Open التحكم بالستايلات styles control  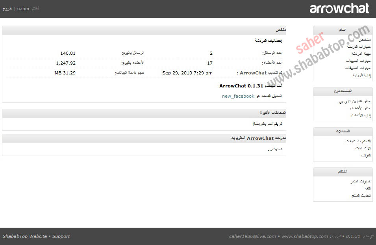(x=354, y=141)
